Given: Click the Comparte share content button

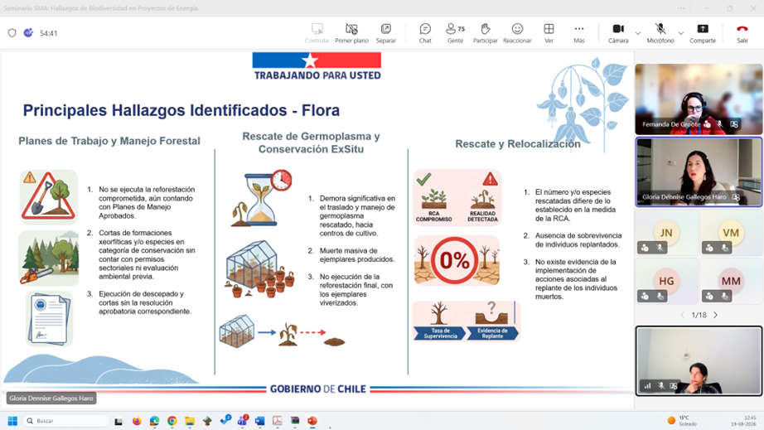Looking at the screenshot, I should 703,33.
